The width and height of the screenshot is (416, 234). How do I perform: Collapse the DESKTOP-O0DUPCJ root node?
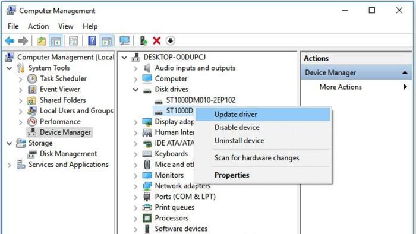124,57
